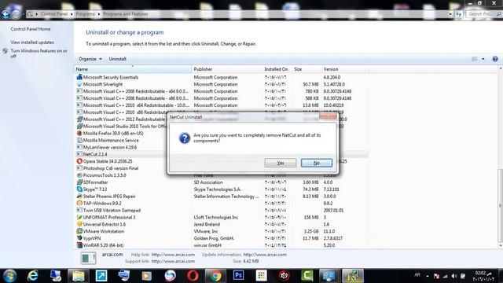Screen dimensions: 503x283
Task: Click No in the NetCut Uninstall dialog
Action: tap(316, 163)
